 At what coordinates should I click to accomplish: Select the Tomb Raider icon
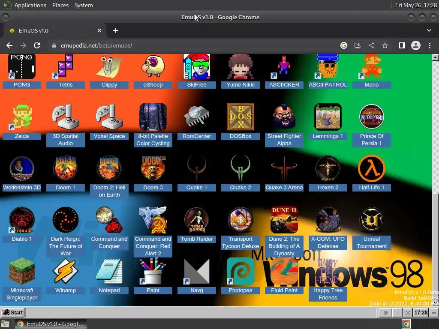click(x=196, y=220)
